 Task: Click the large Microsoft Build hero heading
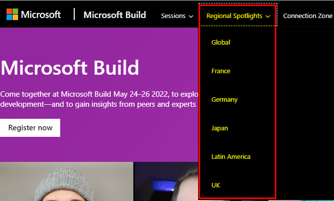pyautogui.click(x=70, y=68)
